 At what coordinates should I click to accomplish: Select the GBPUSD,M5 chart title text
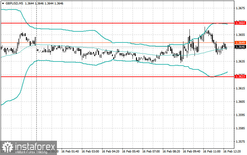14,3
